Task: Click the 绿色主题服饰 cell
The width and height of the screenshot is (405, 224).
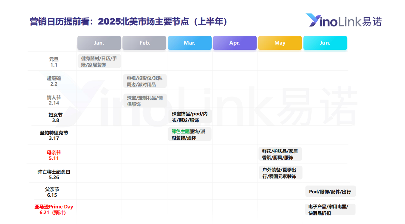Action: pos(190,134)
